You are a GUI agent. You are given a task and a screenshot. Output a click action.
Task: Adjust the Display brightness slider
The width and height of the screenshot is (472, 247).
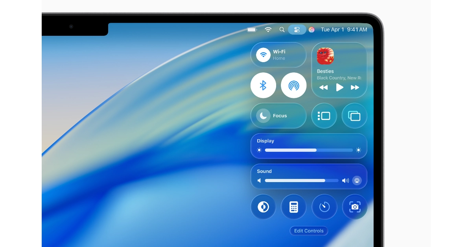(309, 150)
